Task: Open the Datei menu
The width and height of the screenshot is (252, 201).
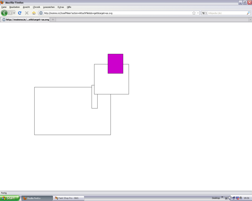Action: [4, 7]
